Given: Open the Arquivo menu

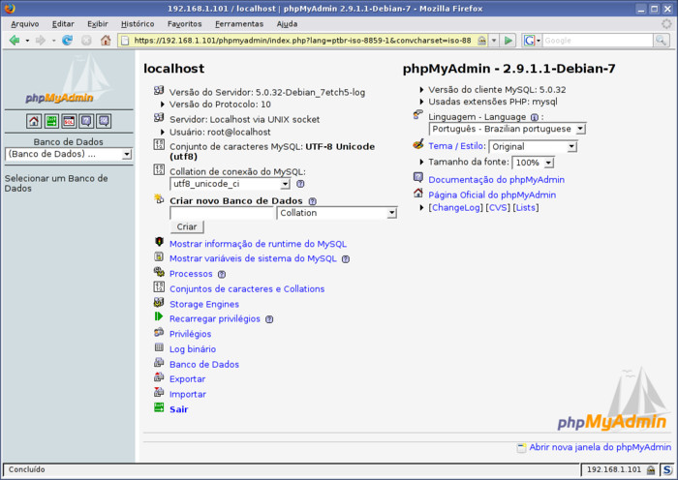Looking at the screenshot, I should click(x=24, y=24).
